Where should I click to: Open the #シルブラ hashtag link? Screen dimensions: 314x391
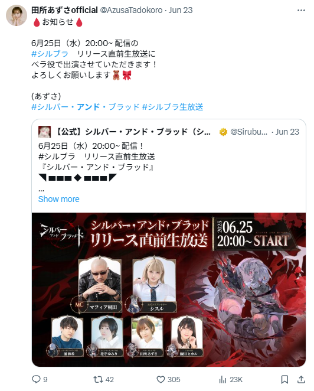[50, 54]
